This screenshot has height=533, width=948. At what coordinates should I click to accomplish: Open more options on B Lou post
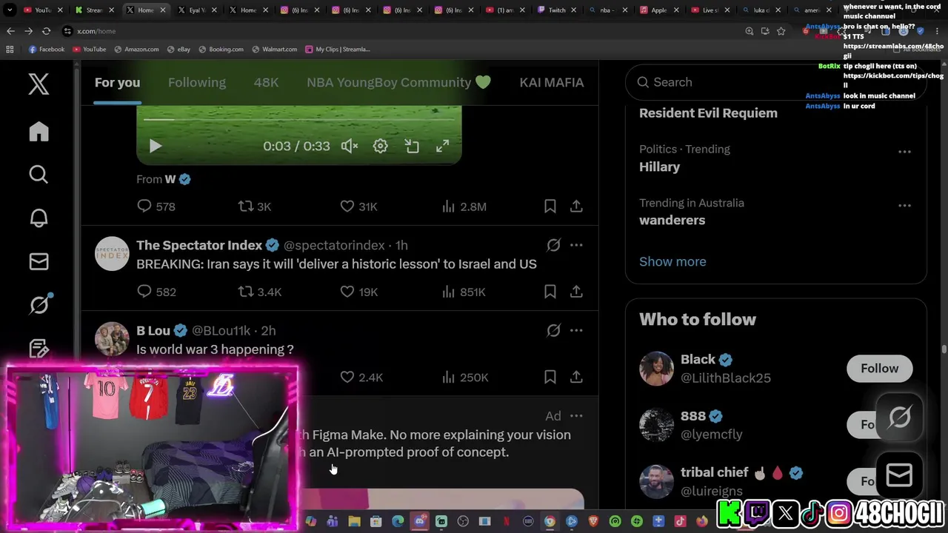pyautogui.click(x=576, y=330)
